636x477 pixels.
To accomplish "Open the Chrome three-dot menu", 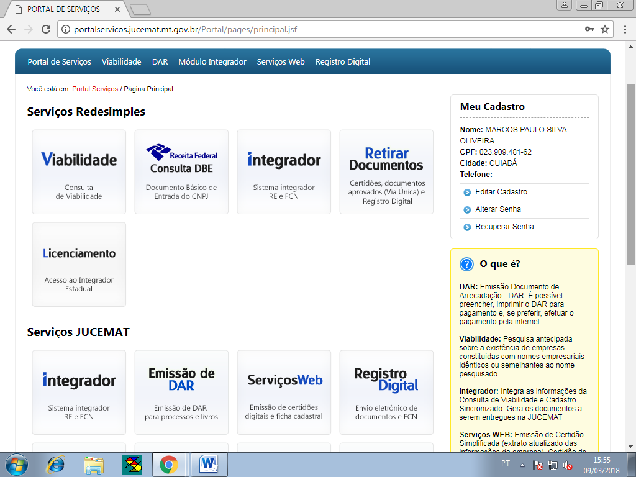I will (625, 29).
